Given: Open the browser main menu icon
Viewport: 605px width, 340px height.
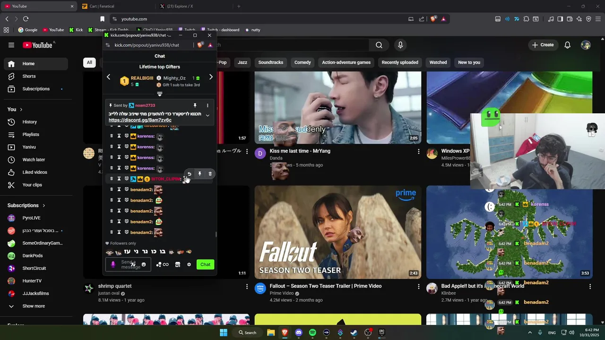Looking at the screenshot, I should click(x=598, y=19).
